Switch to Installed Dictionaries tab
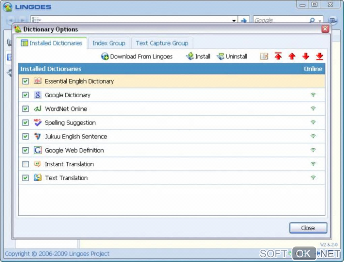This screenshot has width=344, height=262. 52,43
